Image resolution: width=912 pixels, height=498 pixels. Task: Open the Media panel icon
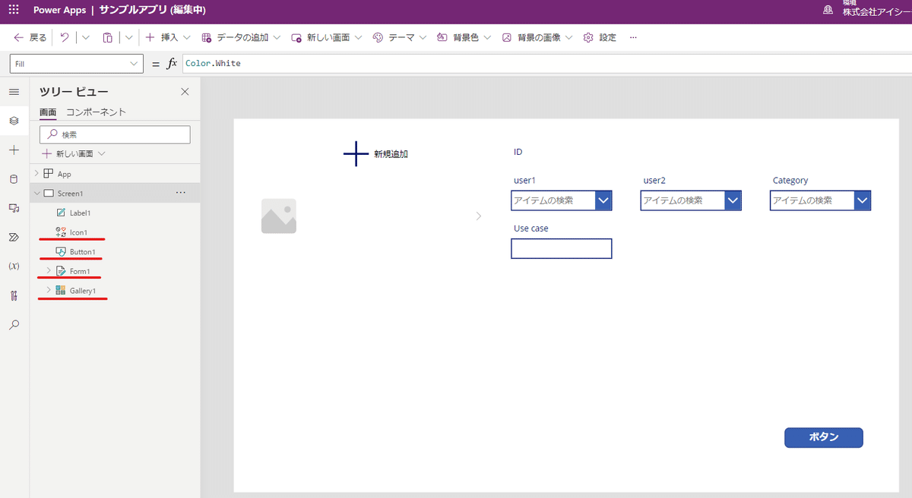coord(13,207)
